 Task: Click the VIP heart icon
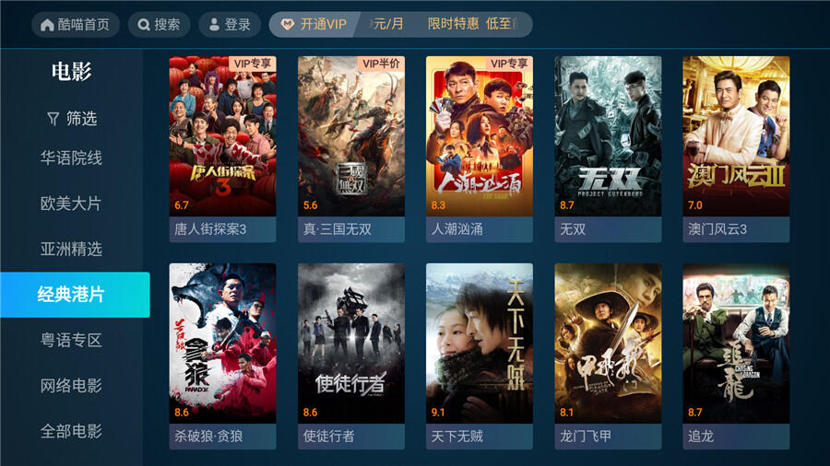(287, 24)
